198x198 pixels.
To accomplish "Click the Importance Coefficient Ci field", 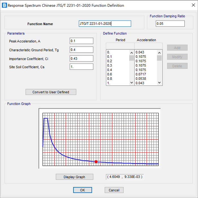I will [81, 58].
